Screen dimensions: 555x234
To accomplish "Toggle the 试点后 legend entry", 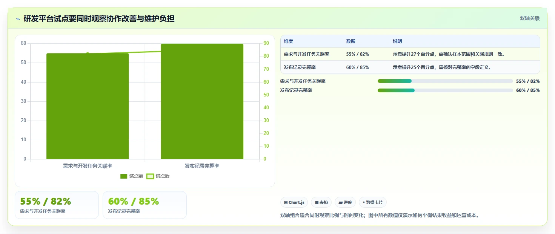I will coord(158,176).
